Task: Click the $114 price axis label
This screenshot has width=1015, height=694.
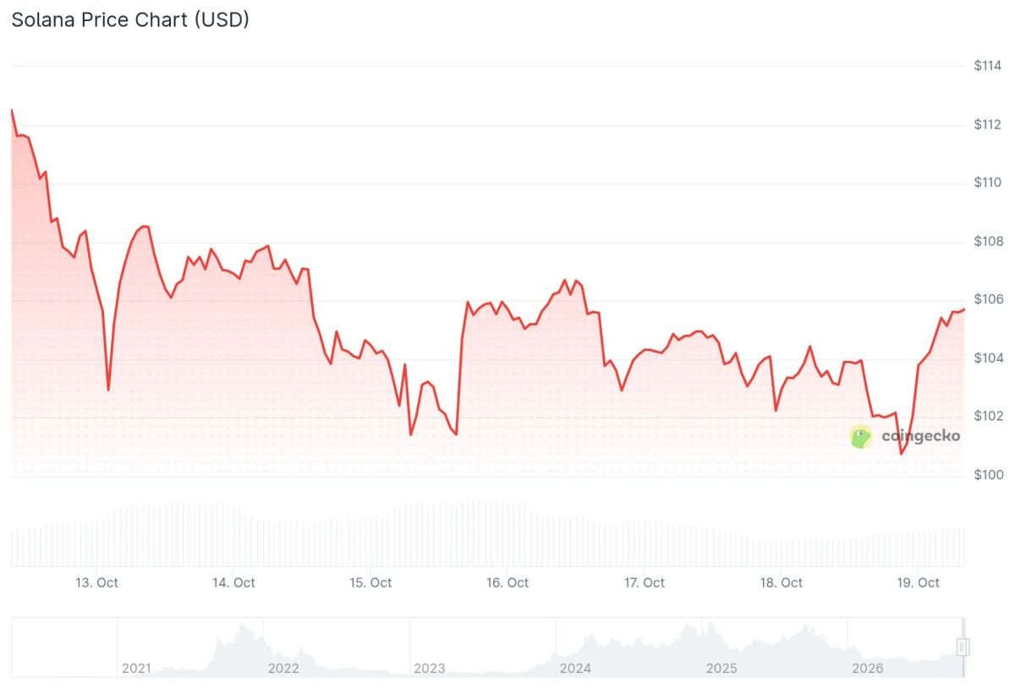Action: 988,65
